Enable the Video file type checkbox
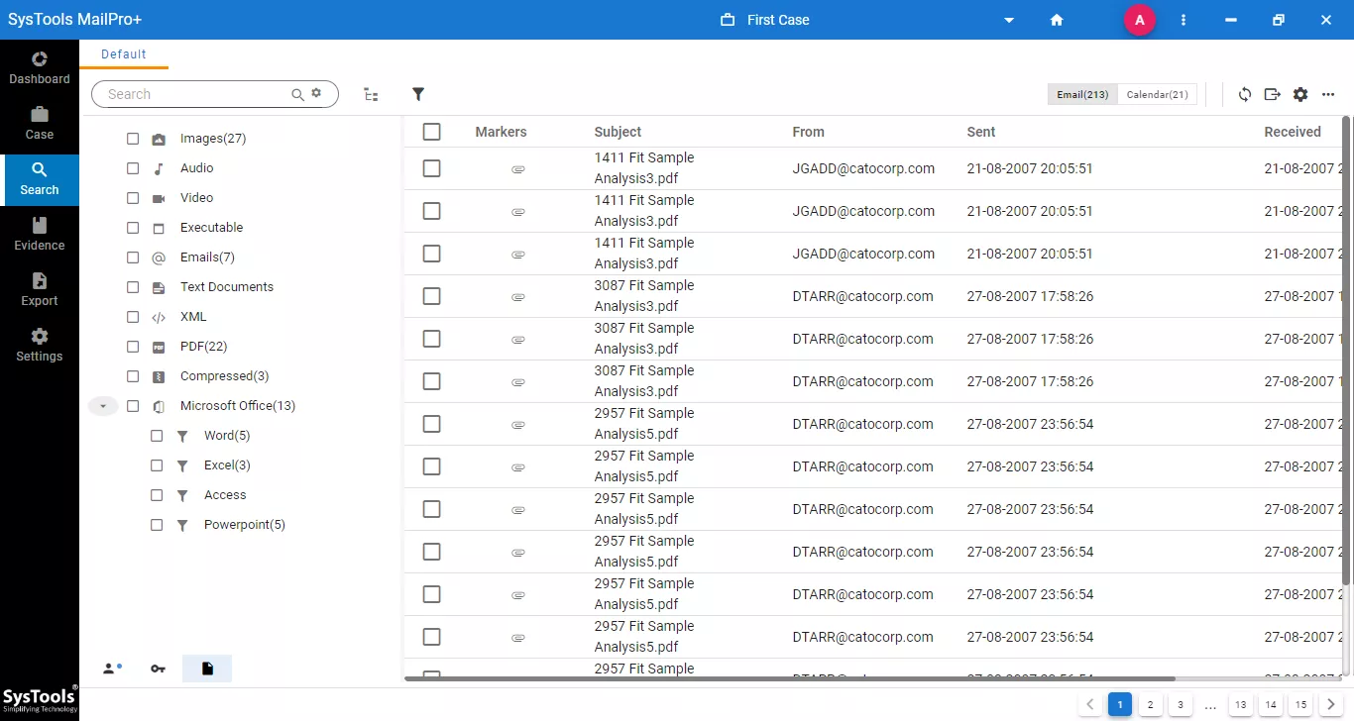1354x721 pixels. pyautogui.click(x=133, y=198)
